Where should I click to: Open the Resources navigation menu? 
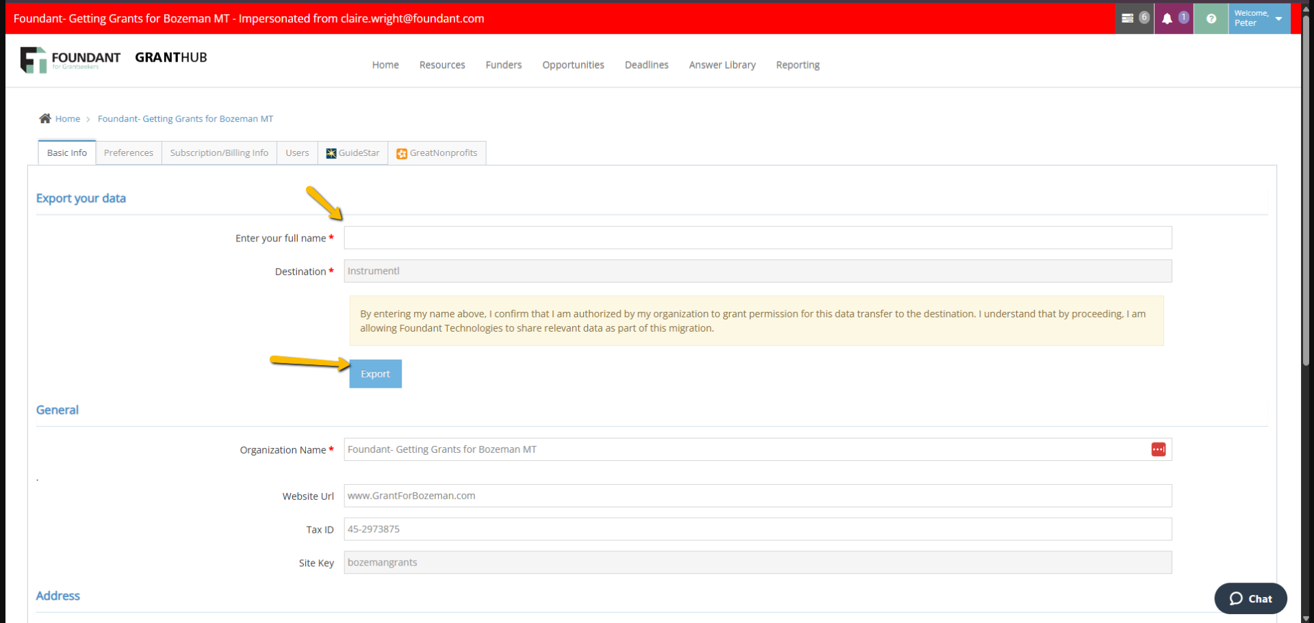pyautogui.click(x=442, y=65)
